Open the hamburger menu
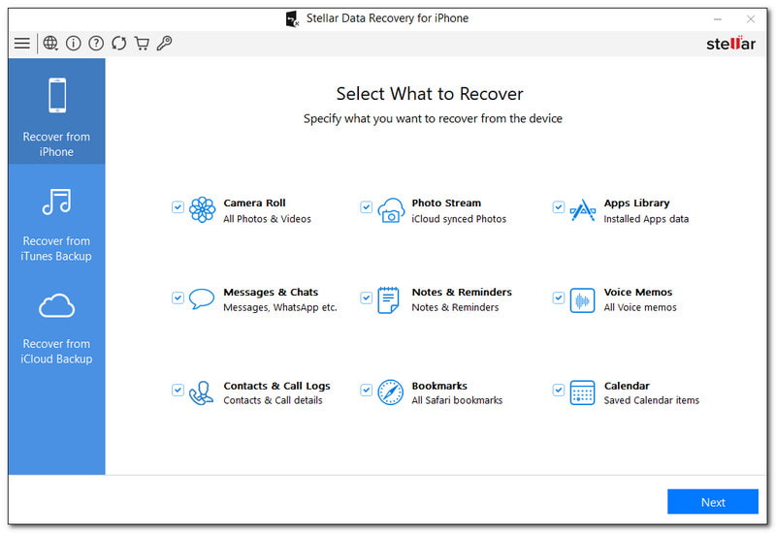 point(21,44)
